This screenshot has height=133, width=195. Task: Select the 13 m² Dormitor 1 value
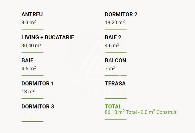[28, 92]
